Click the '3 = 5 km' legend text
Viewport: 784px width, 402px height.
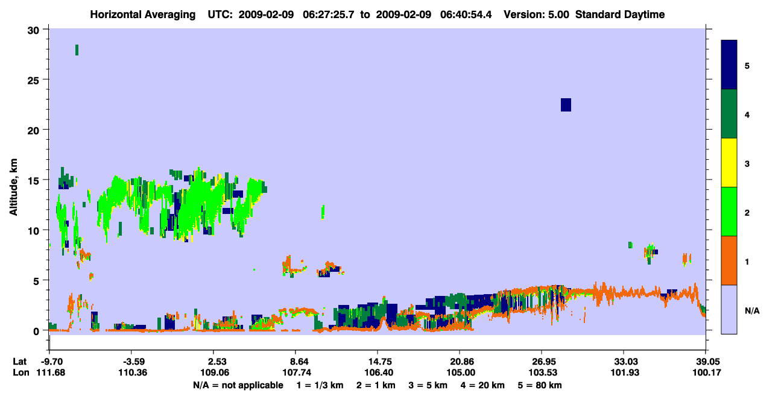click(429, 385)
